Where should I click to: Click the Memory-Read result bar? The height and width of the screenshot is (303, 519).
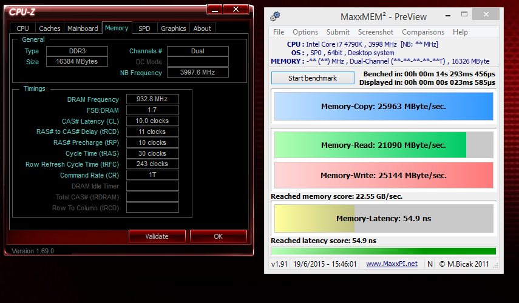(x=384, y=145)
